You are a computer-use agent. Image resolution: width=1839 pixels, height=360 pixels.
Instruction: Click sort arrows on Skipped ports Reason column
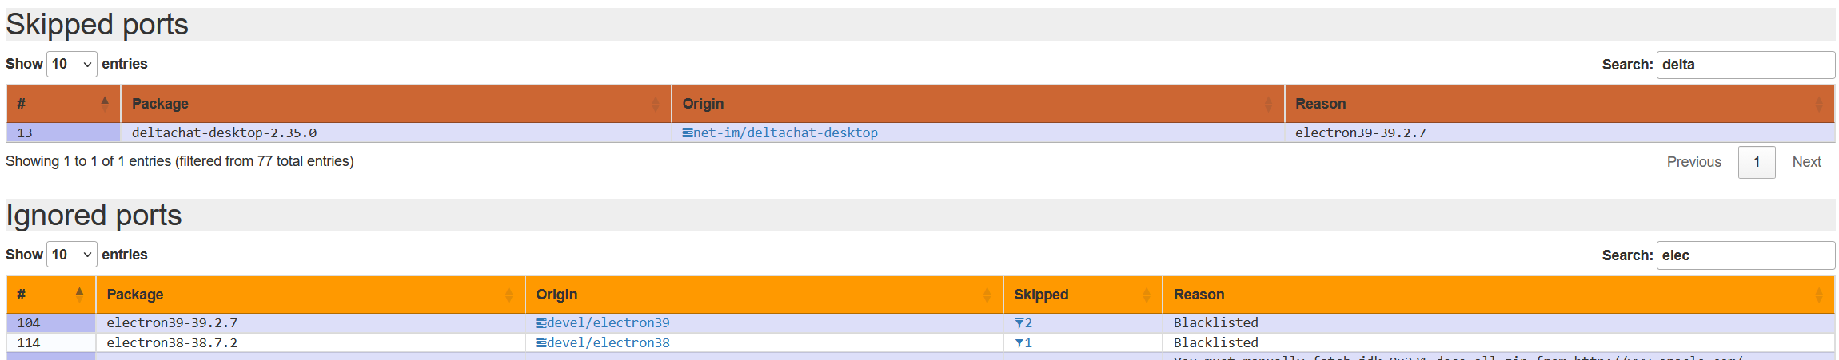point(1819,104)
